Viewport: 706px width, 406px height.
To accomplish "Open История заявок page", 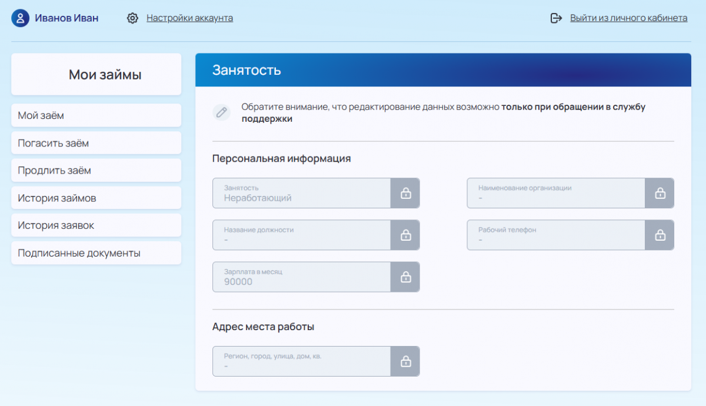I will [x=96, y=225].
